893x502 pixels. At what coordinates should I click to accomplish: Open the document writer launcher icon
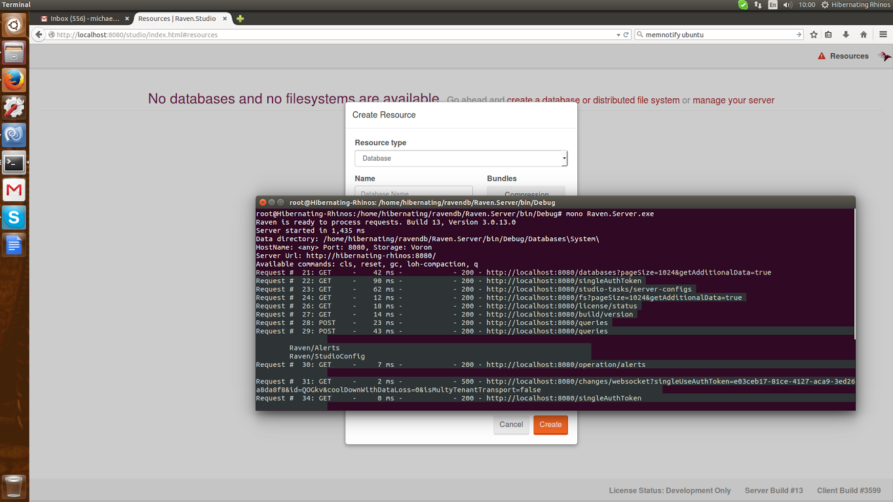tap(14, 245)
